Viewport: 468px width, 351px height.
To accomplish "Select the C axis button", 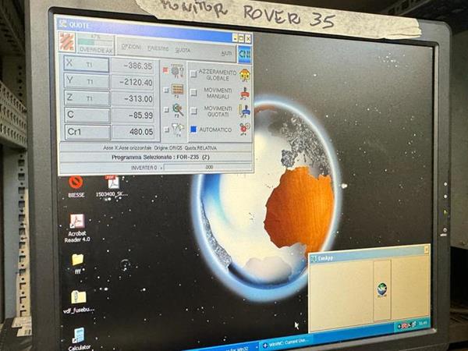I will 87,115.
